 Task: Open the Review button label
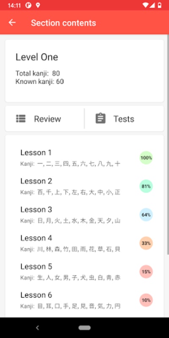(x=47, y=119)
